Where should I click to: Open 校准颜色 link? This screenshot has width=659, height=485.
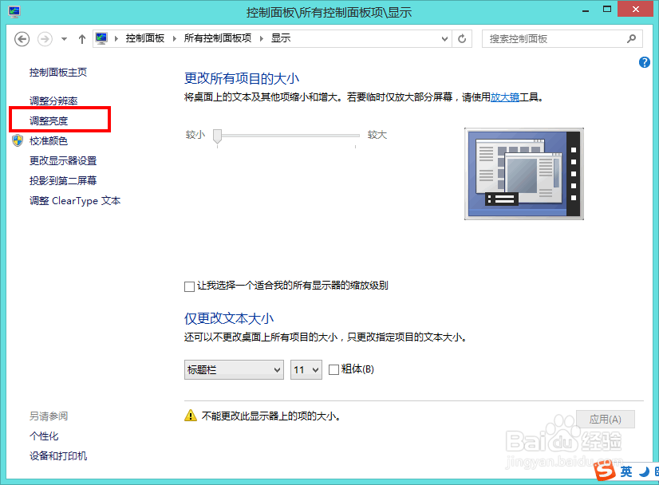pos(49,140)
